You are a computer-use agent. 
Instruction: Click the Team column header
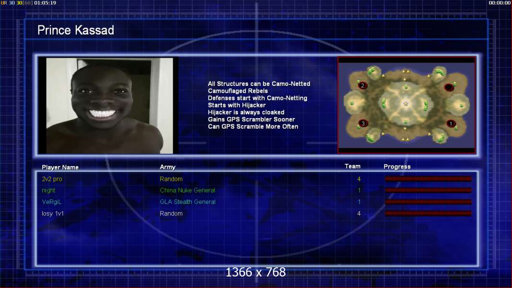click(352, 166)
